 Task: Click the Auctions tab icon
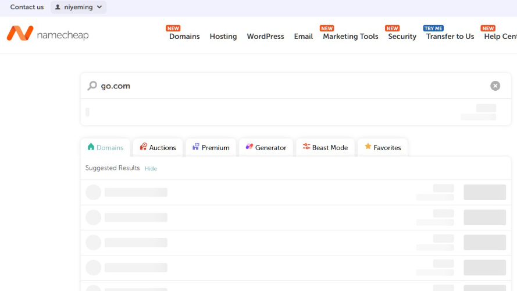pyautogui.click(x=143, y=147)
